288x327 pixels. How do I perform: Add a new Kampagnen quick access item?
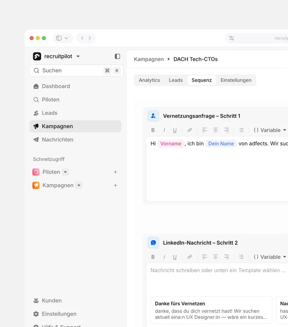point(115,186)
